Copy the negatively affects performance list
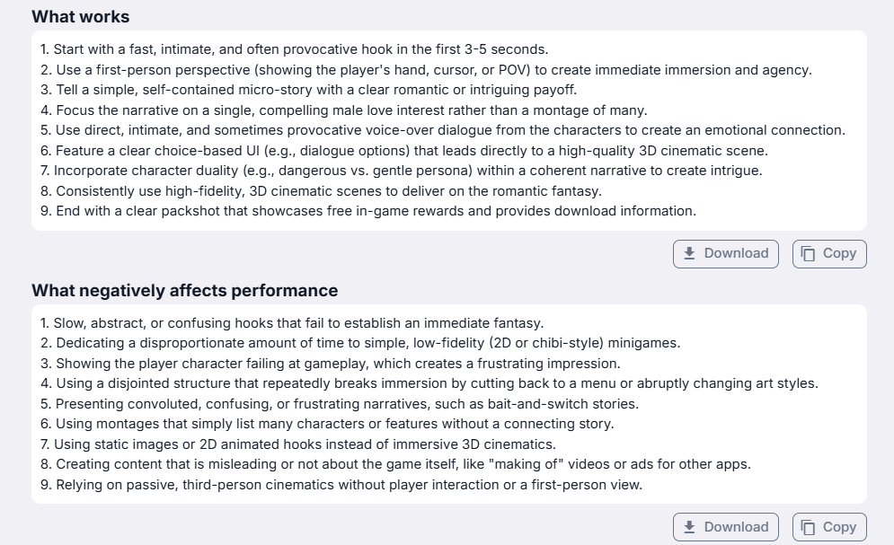Image resolution: width=894 pixels, height=545 pixels. coord(829,527)
